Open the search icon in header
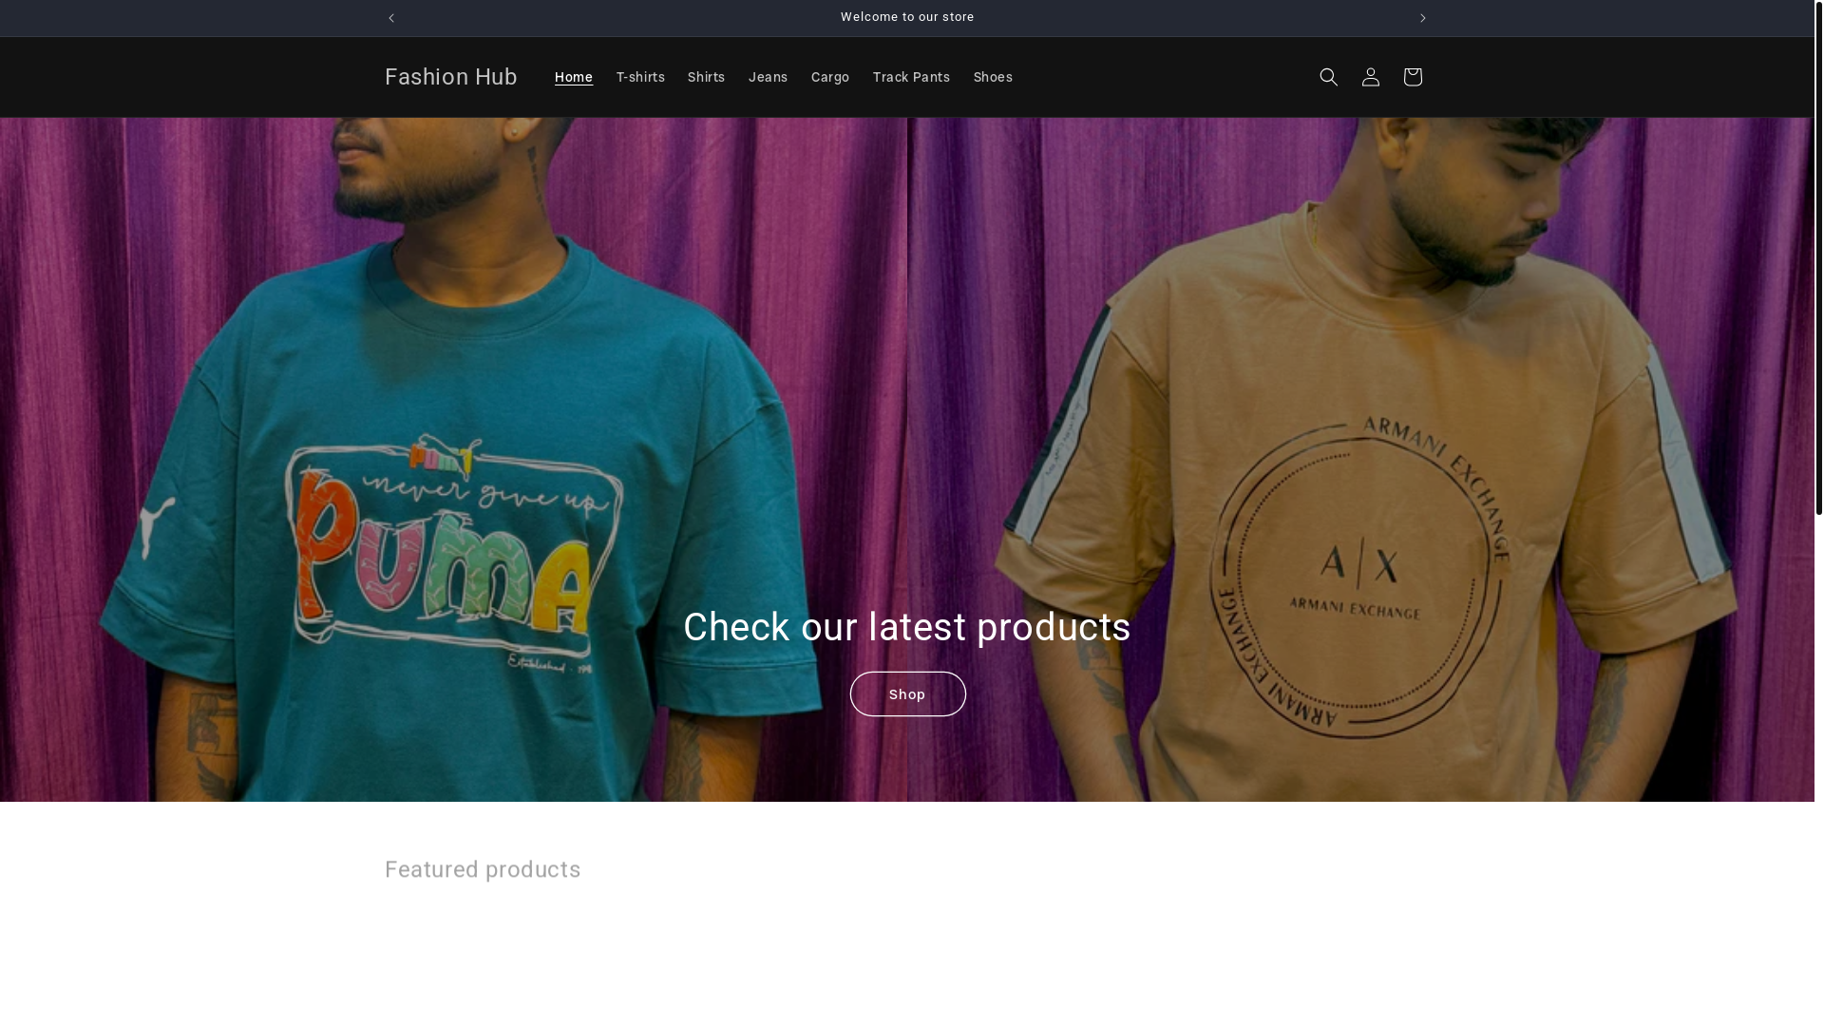This screenshot has width=1824, height=1026. (1328, 77)
